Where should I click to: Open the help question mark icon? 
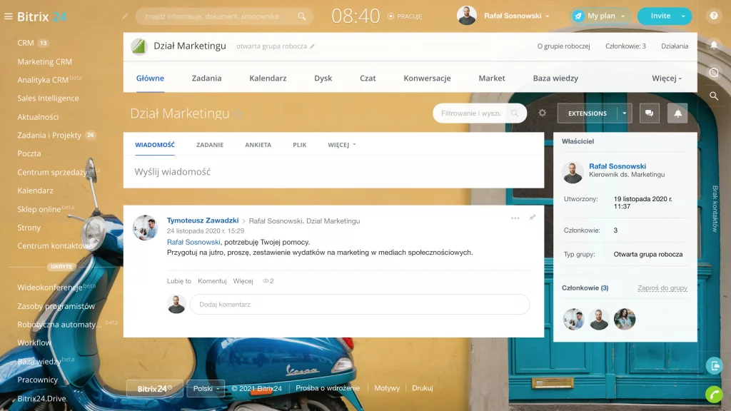[713, 16]
